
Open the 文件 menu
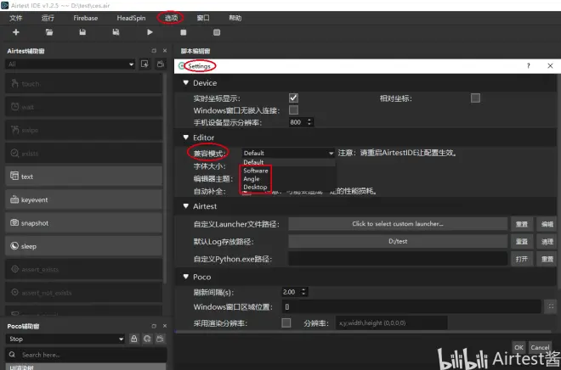(x=16, y=18)
